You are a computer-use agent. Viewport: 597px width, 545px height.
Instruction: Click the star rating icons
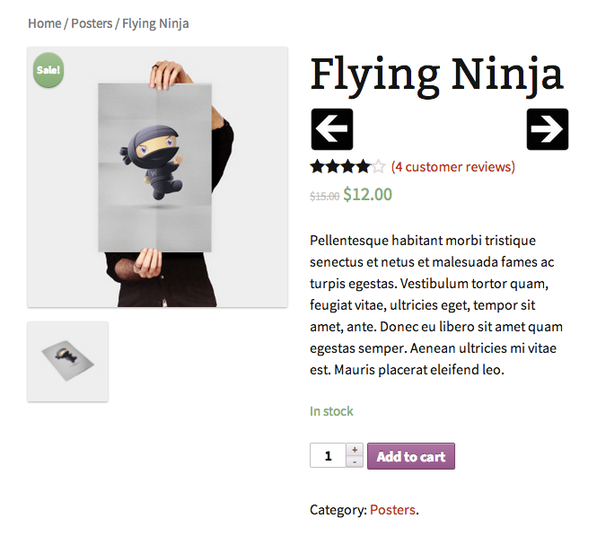point(347,167)
